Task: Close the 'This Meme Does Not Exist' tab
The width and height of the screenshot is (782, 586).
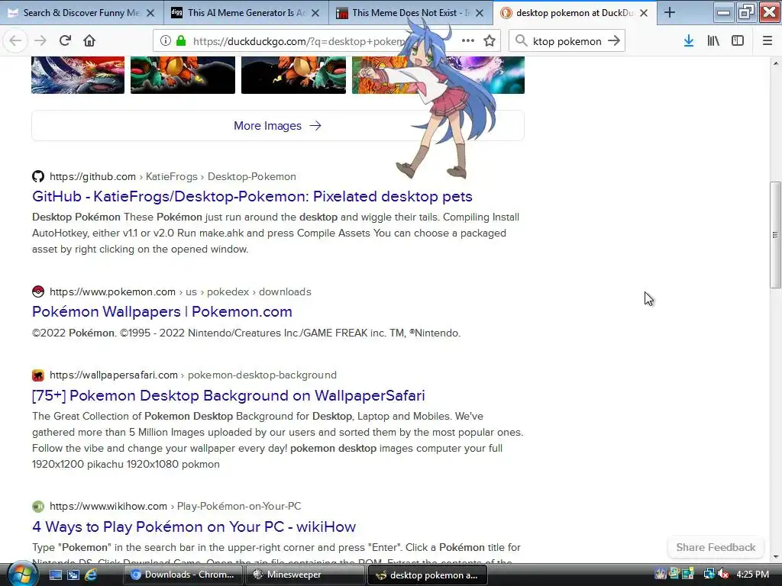Action: 480,13
